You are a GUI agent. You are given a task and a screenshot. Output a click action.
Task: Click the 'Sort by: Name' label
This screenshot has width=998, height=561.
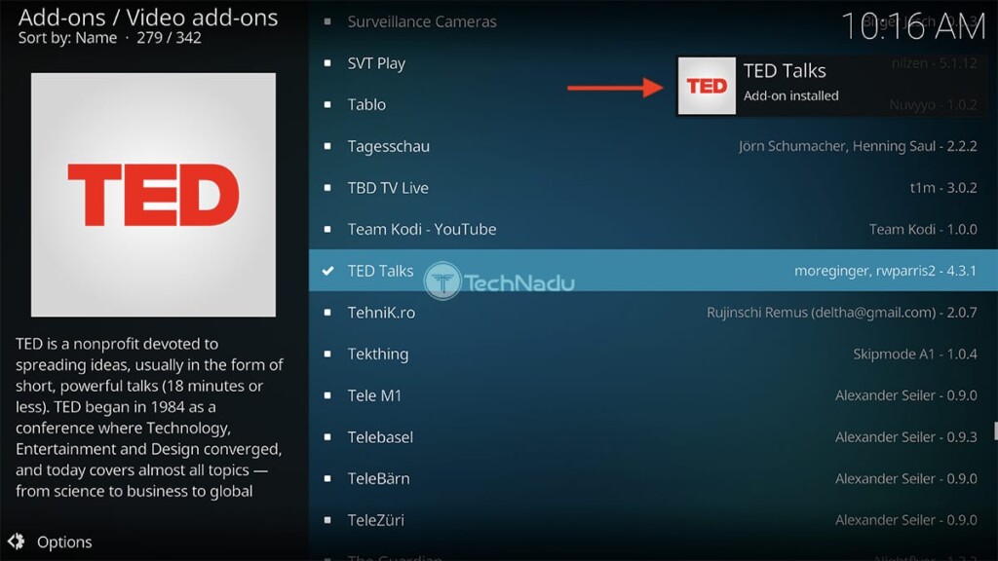[67, 38]
